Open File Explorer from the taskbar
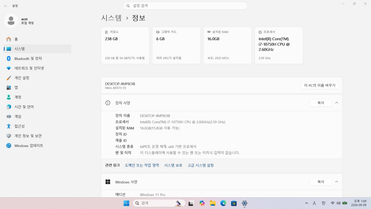The image size is (371, 209). (x=213, y=203)
